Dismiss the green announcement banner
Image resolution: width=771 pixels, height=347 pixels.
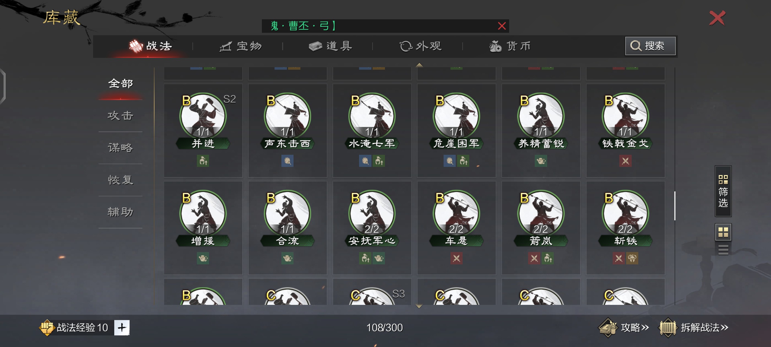coord(502,26)
